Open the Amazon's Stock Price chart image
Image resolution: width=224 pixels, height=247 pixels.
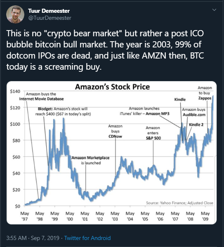coord(112,153)
